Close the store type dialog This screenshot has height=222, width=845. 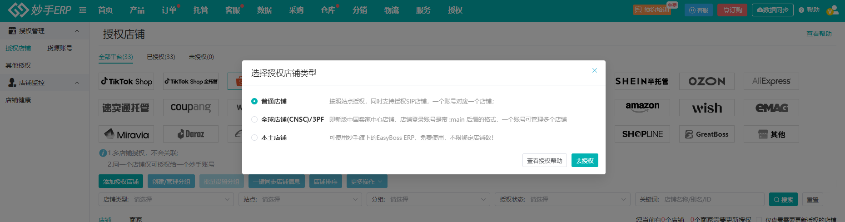pos(594,70)
